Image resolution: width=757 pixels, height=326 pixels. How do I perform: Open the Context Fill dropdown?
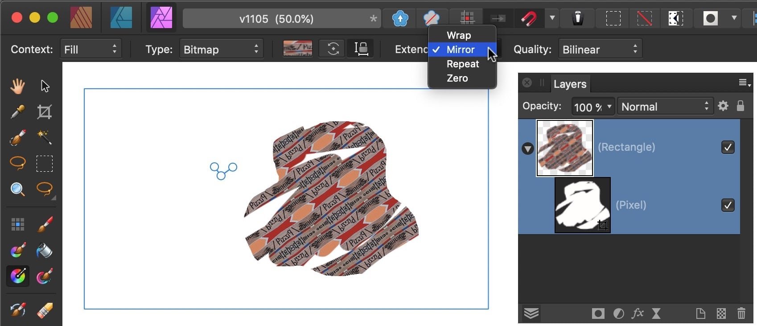(91, 49)
